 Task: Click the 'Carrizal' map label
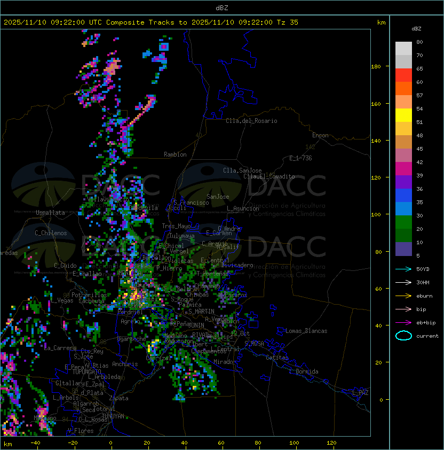pyautogui.click(x=159, y=358)
